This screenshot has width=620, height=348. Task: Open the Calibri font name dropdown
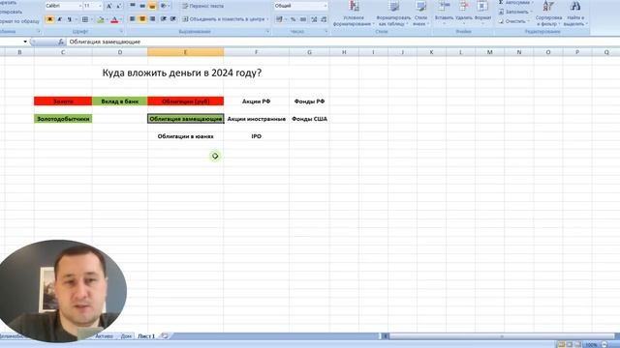[x=79, y=6]
